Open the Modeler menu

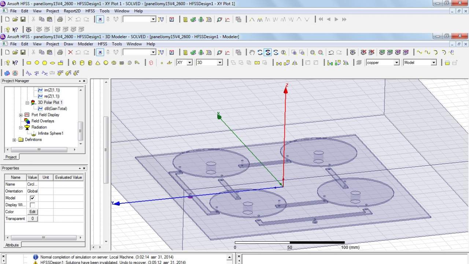point(85,44)
